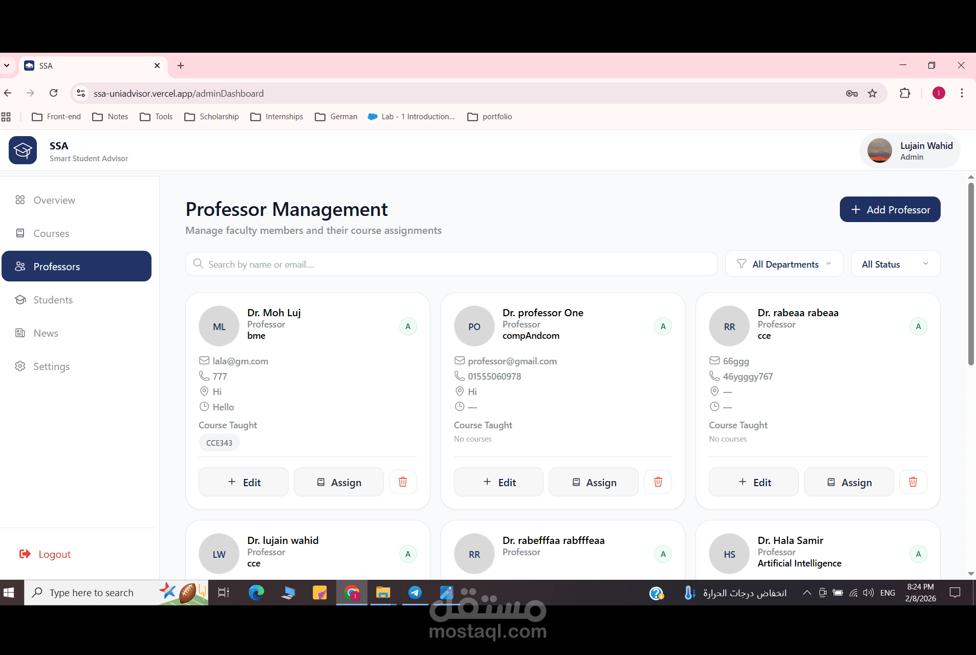Click the status badge A on Dr. professor One
This screenshot has width=976, height=655.
click(663, 326)
